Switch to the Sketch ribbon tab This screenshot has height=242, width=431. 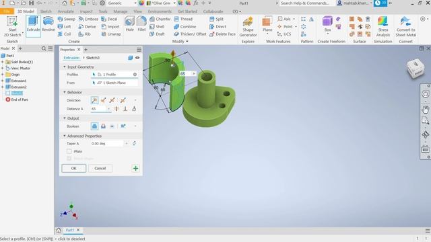click(46, 11)
